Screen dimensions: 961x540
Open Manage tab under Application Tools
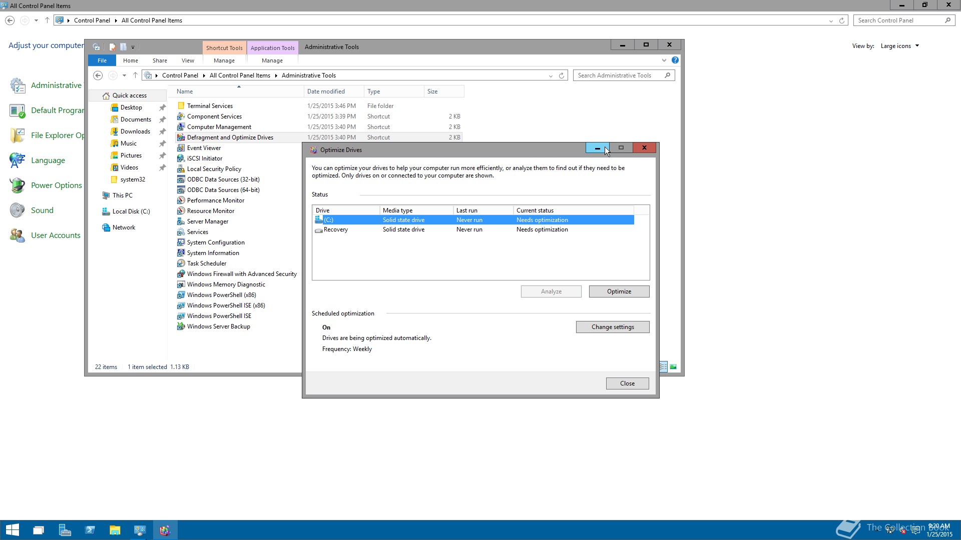(272, 60)
